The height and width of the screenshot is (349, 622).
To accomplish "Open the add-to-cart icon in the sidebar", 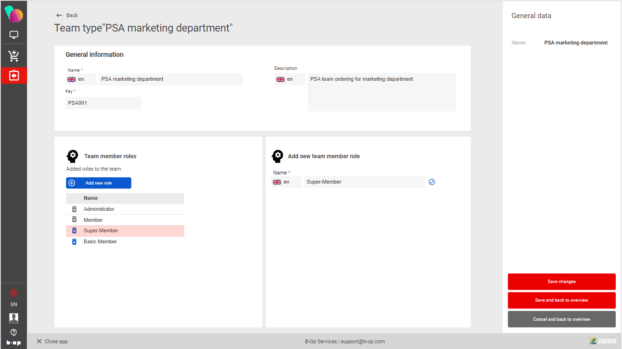I will pos(14,56).
